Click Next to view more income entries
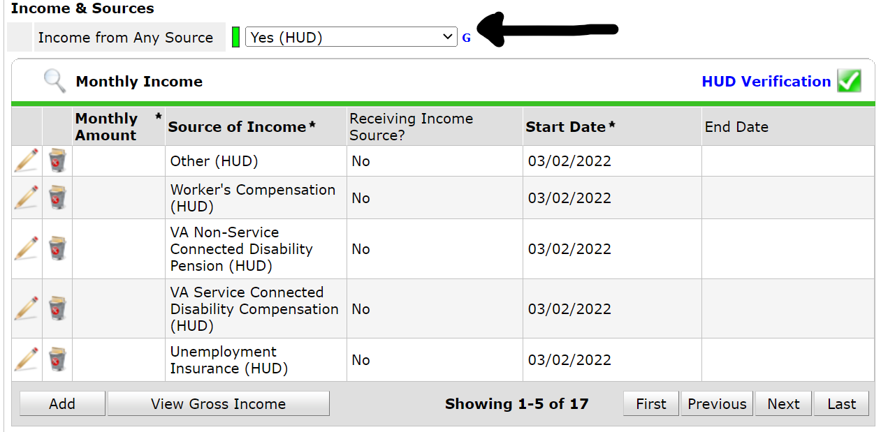 point(782,403)
